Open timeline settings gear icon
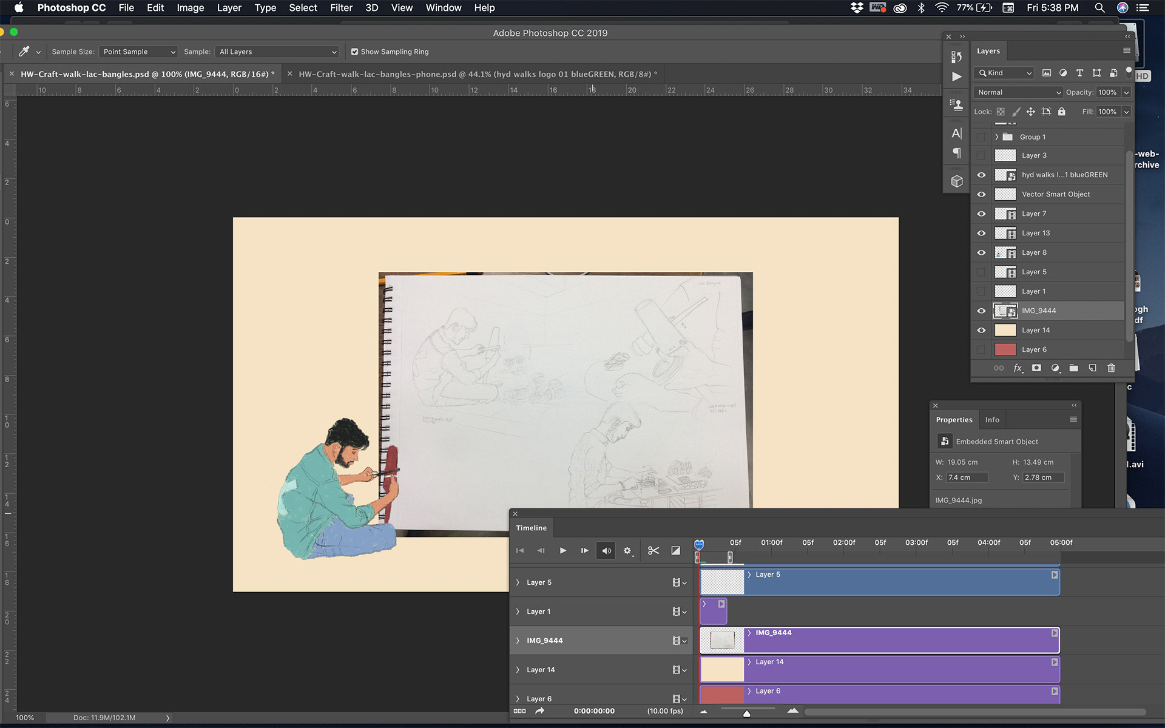Viewport: 1165px width, 728px height. pyautogui.click(x=627, y=550)
